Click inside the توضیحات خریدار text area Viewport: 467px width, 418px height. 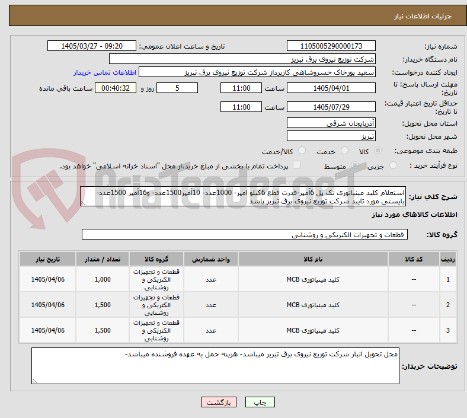pyautogui.click(x=215, y=366)
